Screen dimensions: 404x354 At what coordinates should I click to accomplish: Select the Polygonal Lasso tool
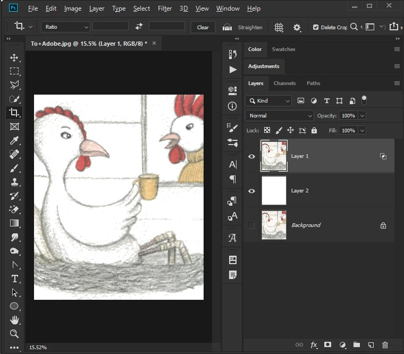pos(14,85)
